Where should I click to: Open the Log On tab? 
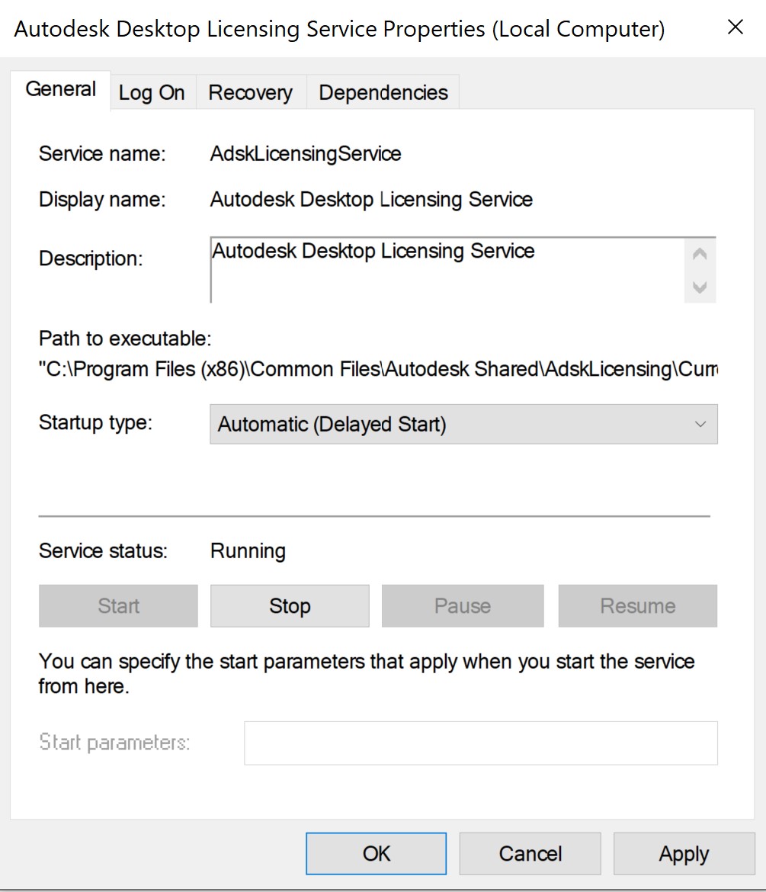point(152,93)
